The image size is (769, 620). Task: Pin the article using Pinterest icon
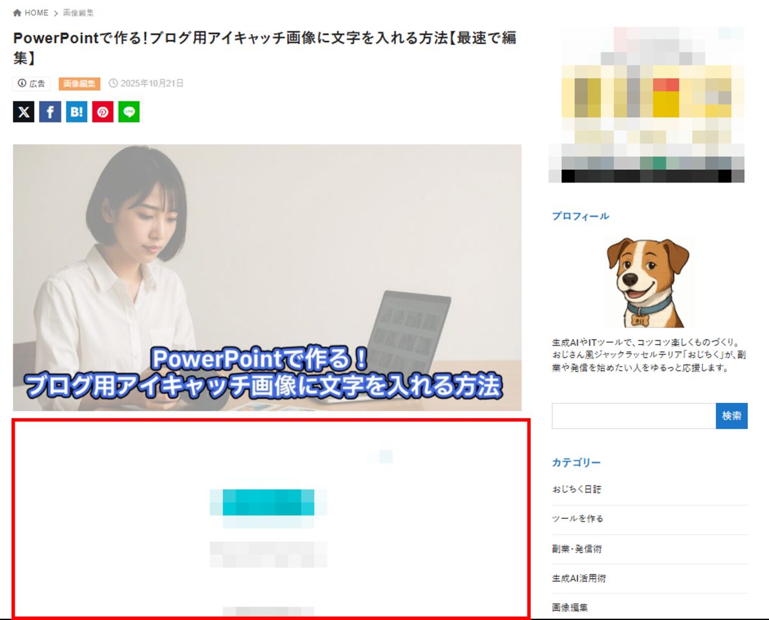tap(103, 111)
